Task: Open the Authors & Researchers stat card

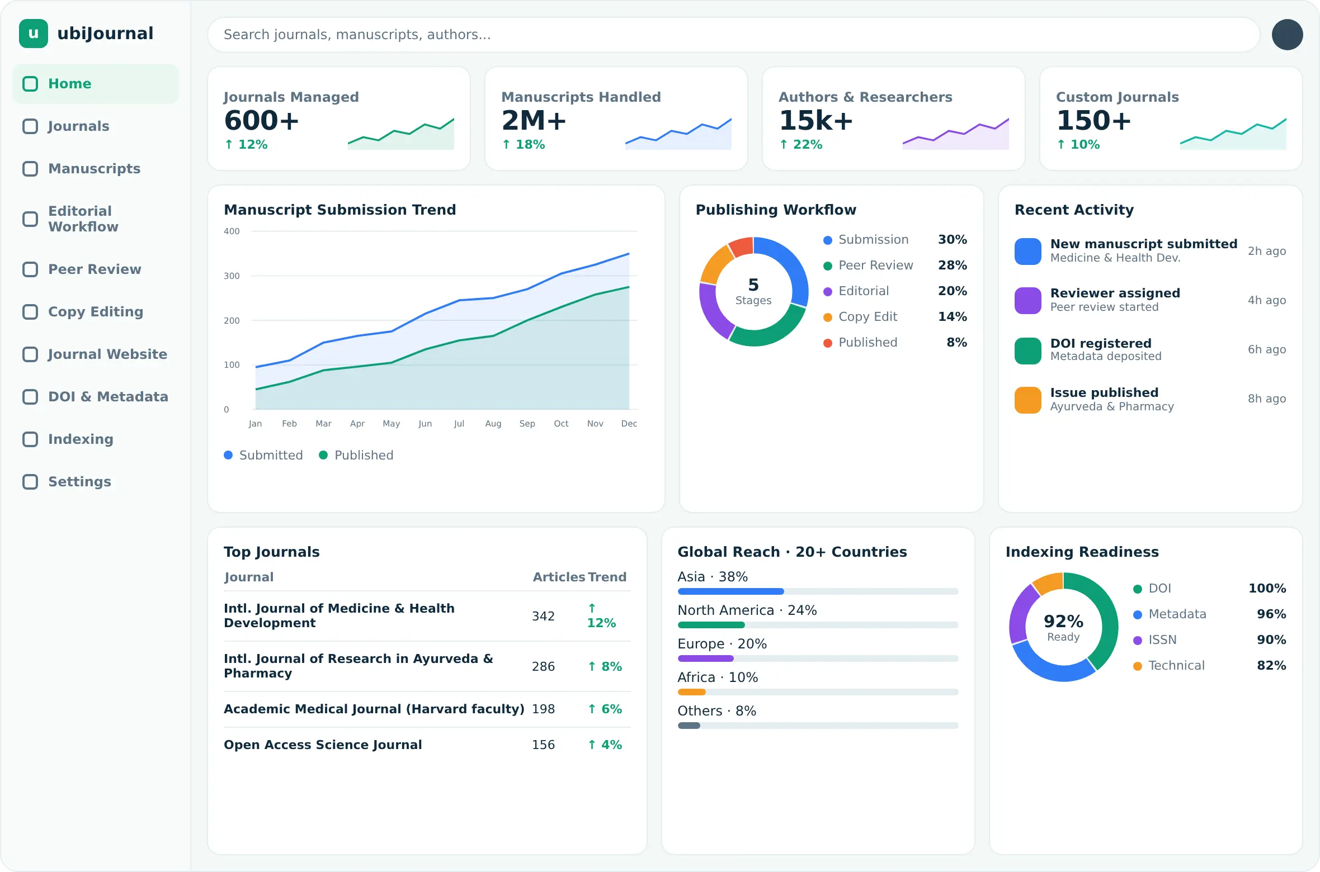Action: click(x=894, y=119)
